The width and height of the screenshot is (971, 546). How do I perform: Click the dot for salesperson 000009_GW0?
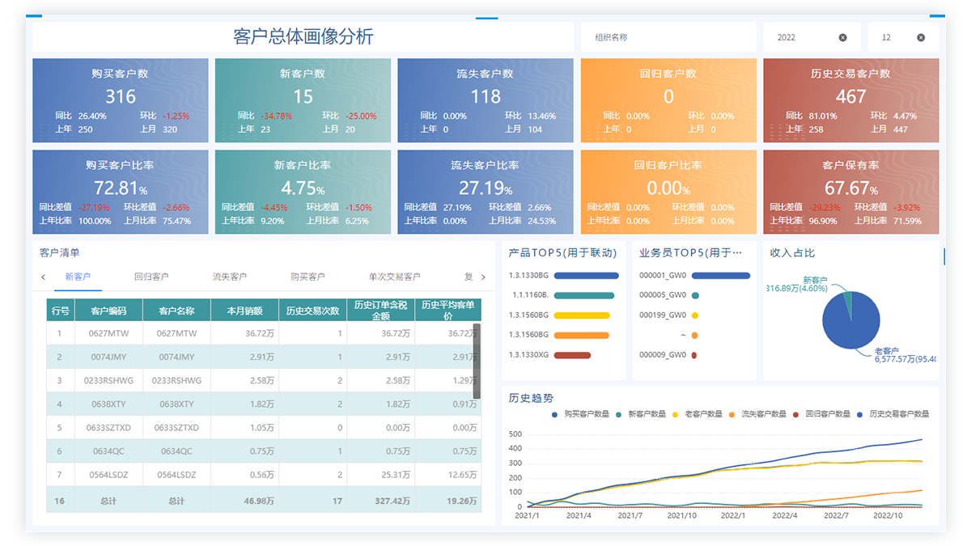[694, 354]
